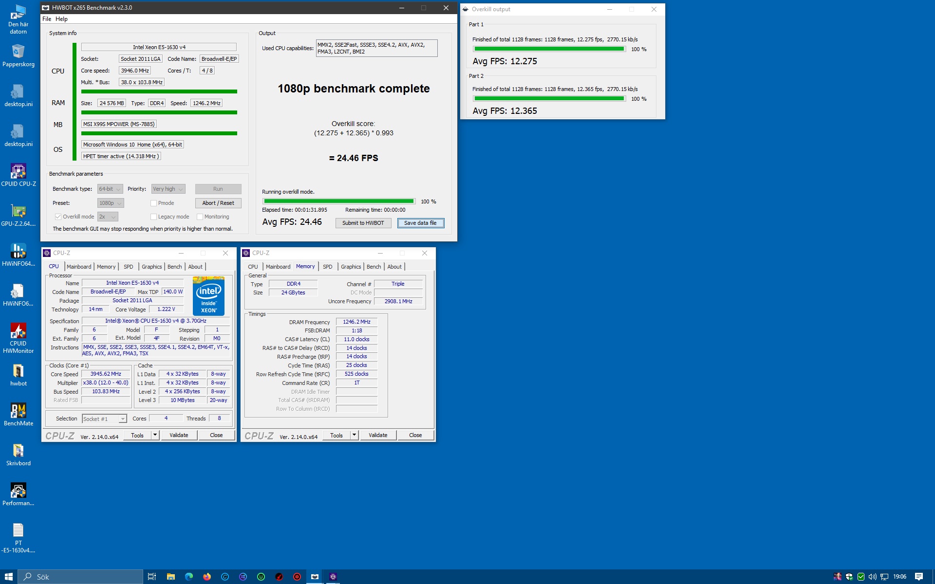The height and width of the screenshot is (584, 935).
Task: Click Tools button in right CPU-Z window
Action: pyautogui.click(x=337, y=435)
